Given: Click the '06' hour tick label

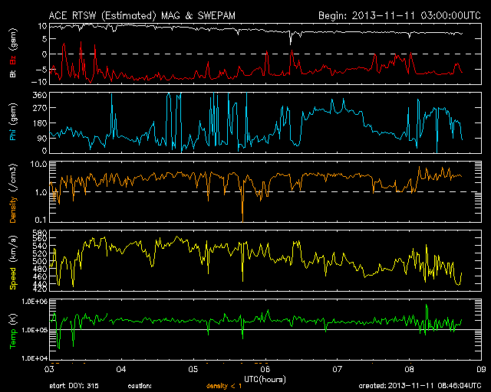Looking at the screenshot, I should 265,370.
